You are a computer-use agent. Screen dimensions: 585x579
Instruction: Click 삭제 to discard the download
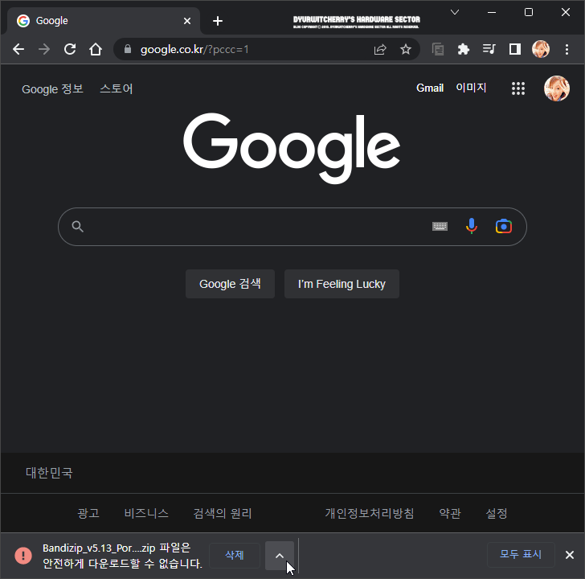tap(235, 556)
